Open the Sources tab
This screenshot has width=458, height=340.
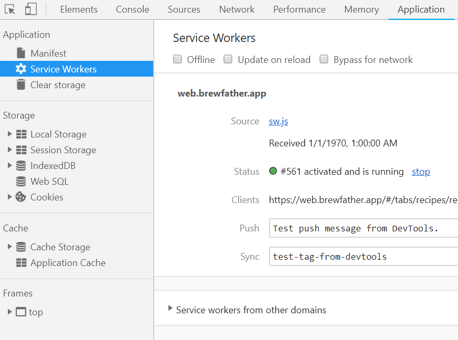(x=184, y=9)
